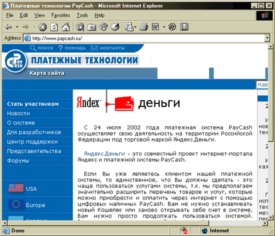The width and height of the screenshot is (275, 236).
Task: Click the контакты envelope link
Action: pyautogui.click(x=107, y=48)
